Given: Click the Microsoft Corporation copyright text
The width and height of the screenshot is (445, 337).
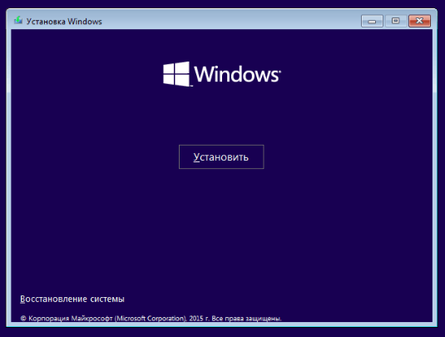Looking at the screenshot, I should [x=151, y=318].
